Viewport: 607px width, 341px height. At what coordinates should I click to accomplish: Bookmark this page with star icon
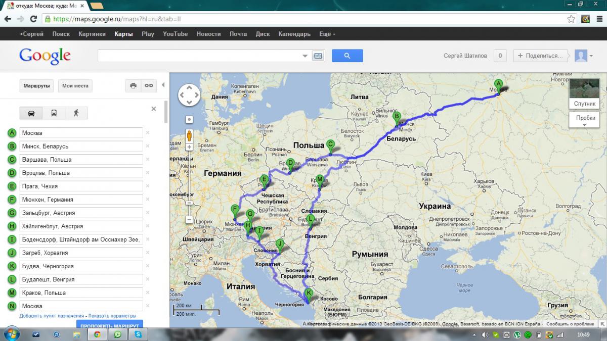[x=571, y=19]
